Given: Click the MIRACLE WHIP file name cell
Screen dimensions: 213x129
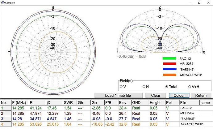Looking at the screenshot, I should click(x=192, y=124).
